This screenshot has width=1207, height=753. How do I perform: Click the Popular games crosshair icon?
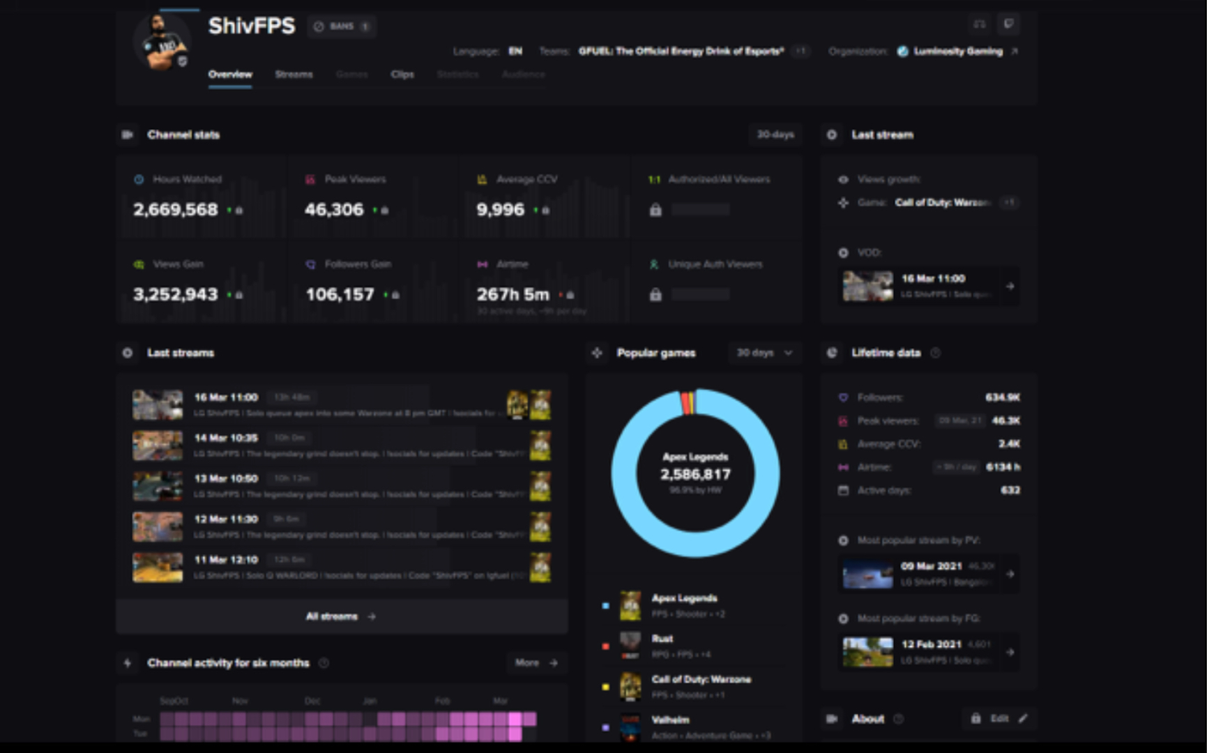(598, 353)
